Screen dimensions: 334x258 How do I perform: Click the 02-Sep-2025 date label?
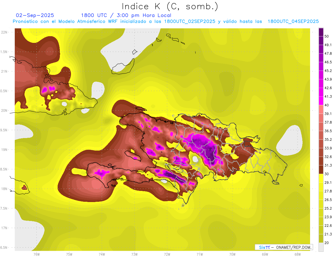[35, 15]
